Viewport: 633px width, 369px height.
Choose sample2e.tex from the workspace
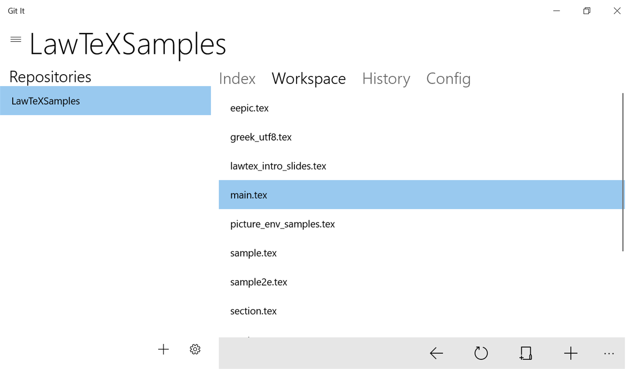258,282
